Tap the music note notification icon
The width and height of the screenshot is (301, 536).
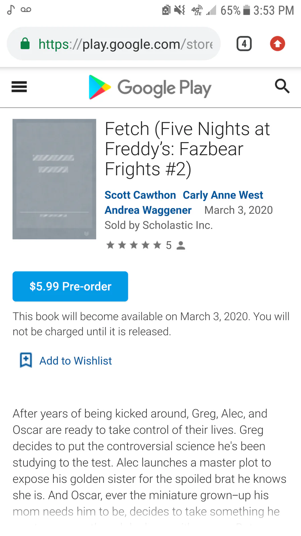(x=11, y=10)
